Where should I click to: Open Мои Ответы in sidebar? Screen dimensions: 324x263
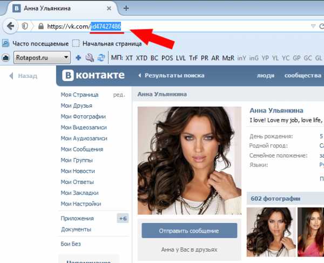coord(77,182)
